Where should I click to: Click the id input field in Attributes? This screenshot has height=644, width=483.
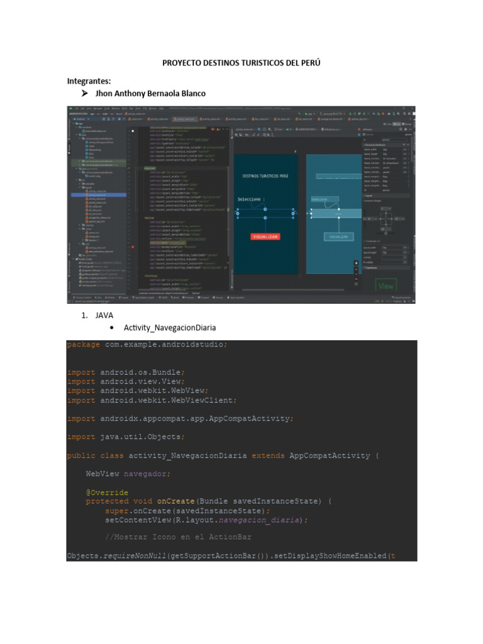click(x=394, y=140)
